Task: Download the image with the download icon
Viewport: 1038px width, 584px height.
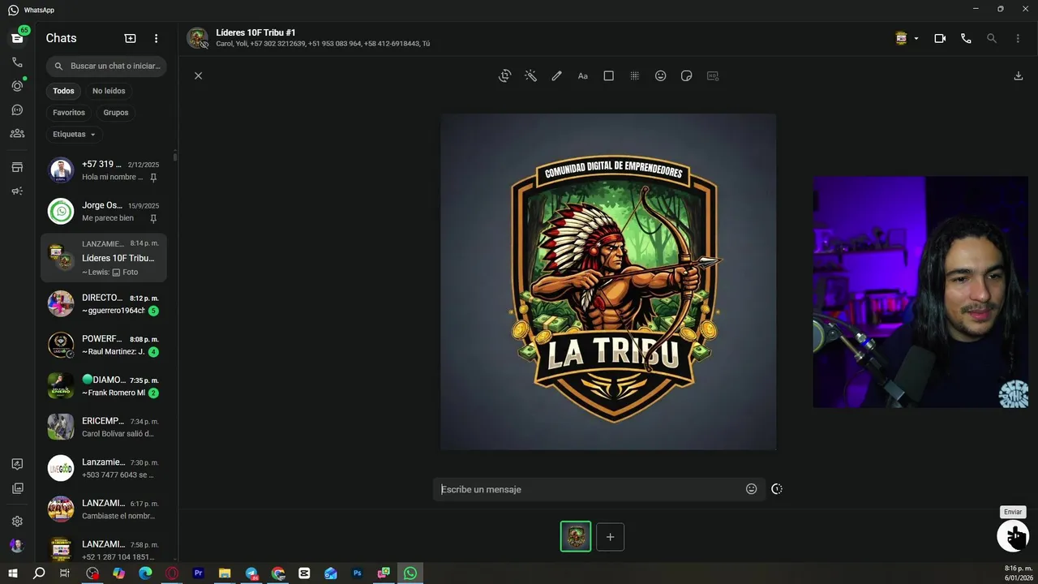Action: [x=1019, y=75]
